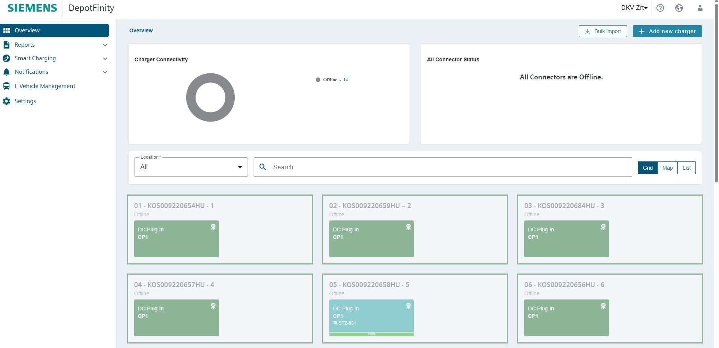
Task: Click the E Vehicle Management bus icon
Action: point(6,86)
